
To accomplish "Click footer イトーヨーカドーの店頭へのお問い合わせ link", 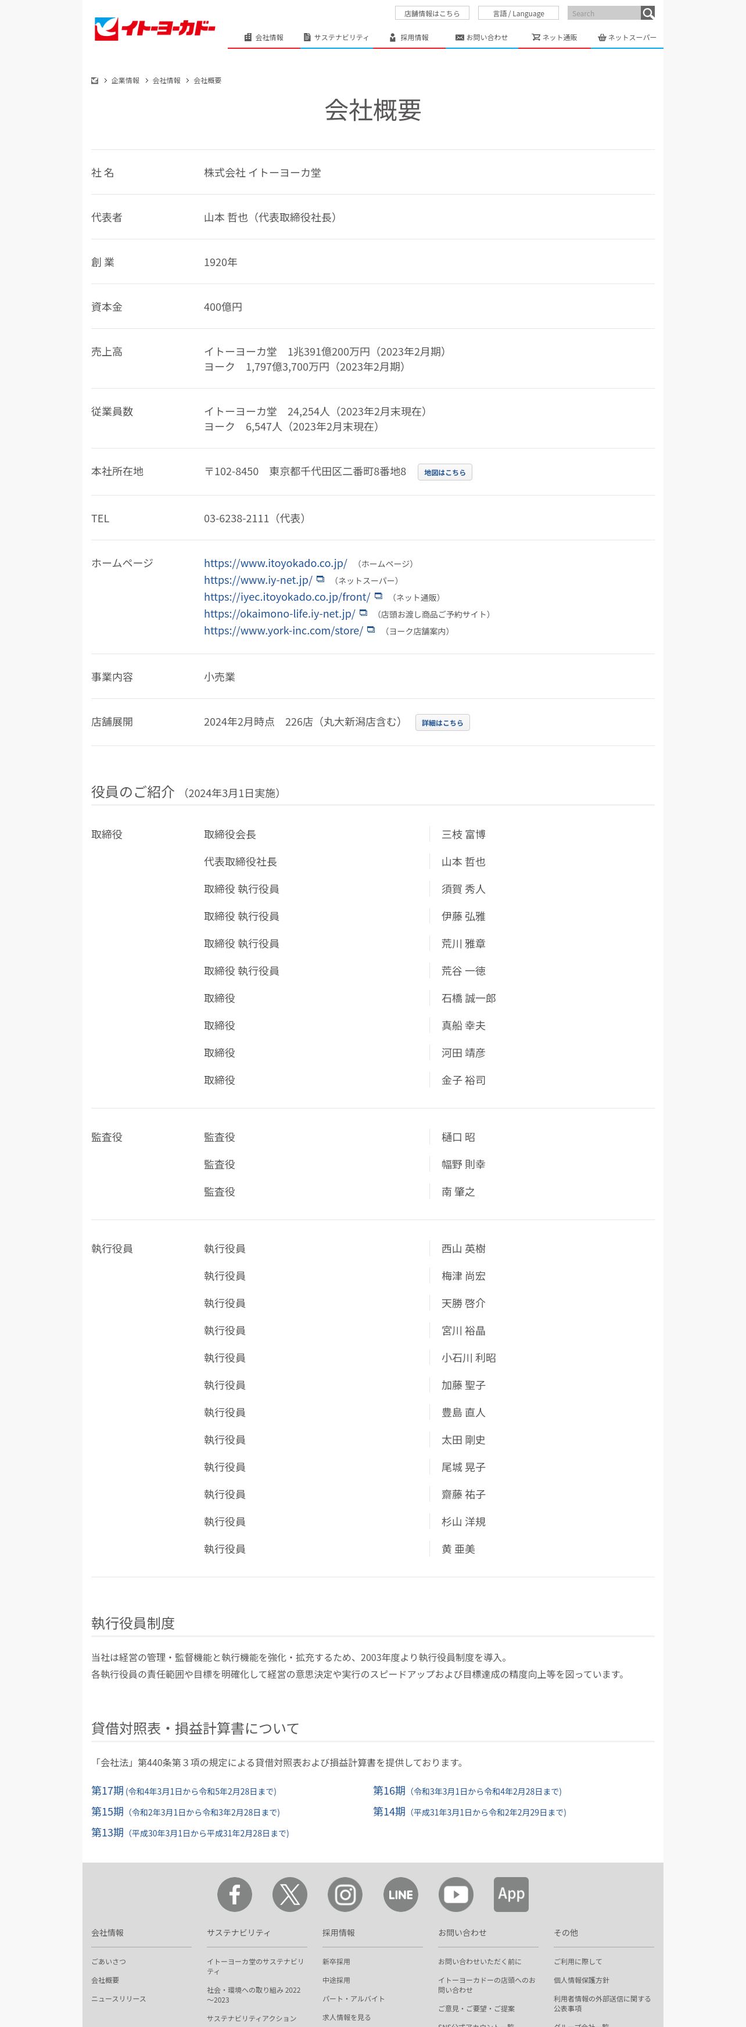I will click(487, 1985).
